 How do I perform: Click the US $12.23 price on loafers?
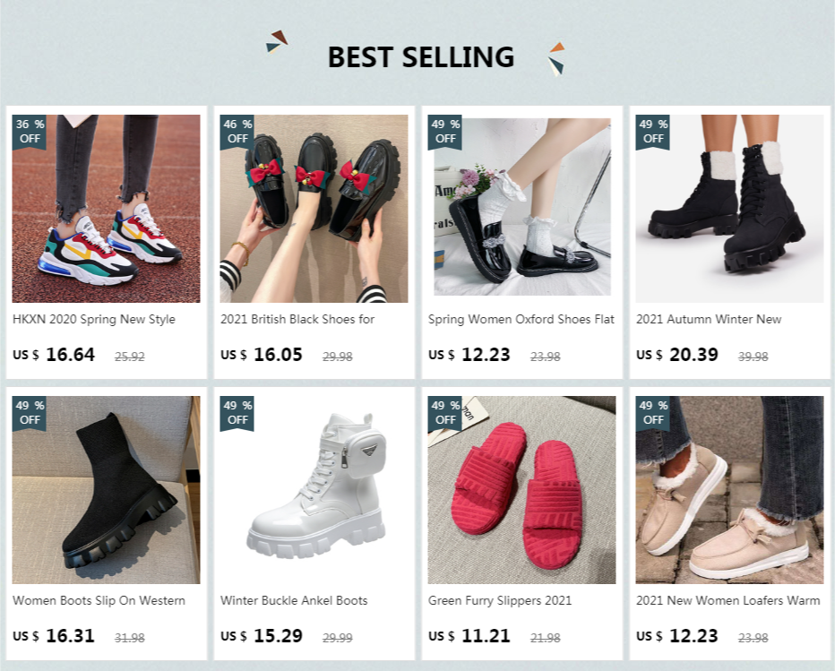click(677, 636)
